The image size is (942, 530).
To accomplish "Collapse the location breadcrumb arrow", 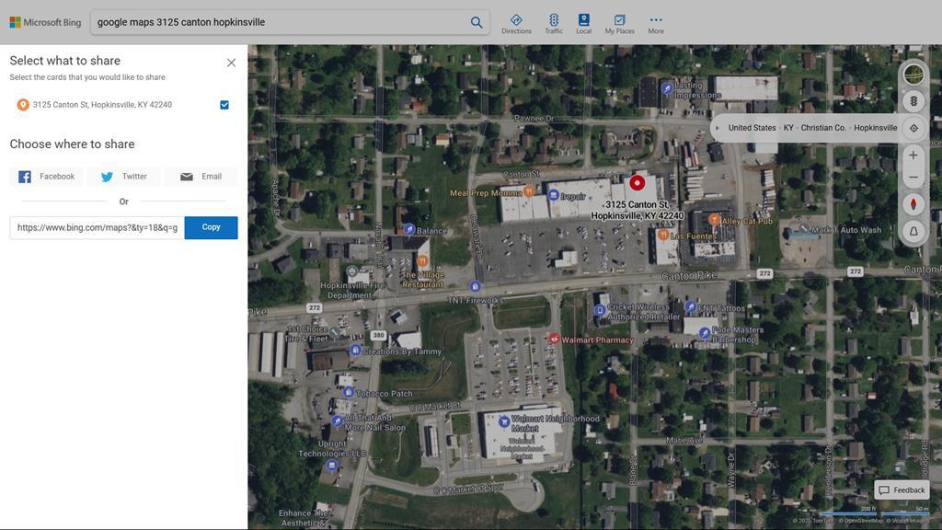I will (718, 128).
